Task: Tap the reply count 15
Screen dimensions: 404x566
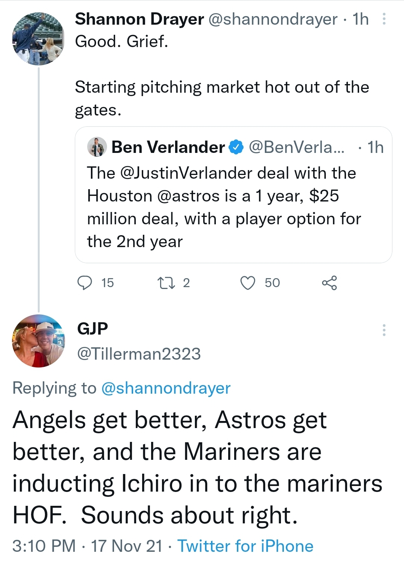Action: (107, 283)
